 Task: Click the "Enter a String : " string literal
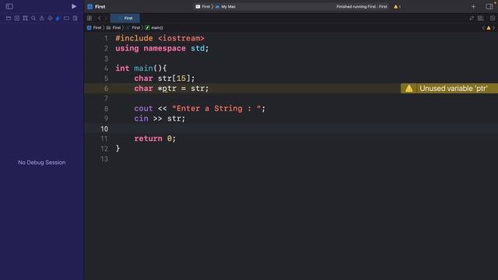(x=216, y=109)
